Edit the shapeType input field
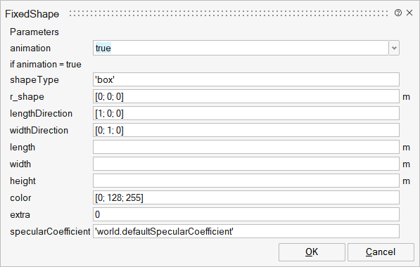 pos(246,79)
